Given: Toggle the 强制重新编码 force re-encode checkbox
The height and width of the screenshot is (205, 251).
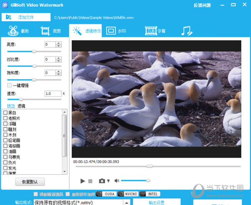Looking at the screenshot, I should tap(36, 194).
